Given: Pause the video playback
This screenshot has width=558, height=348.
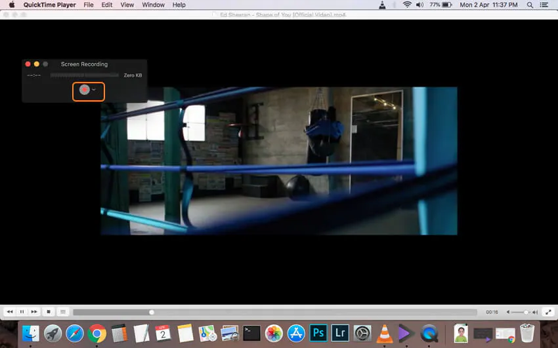Looking at the screenshot, I should coord(22,312).
